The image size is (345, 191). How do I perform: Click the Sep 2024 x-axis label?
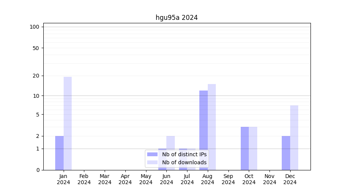(228, 179)
